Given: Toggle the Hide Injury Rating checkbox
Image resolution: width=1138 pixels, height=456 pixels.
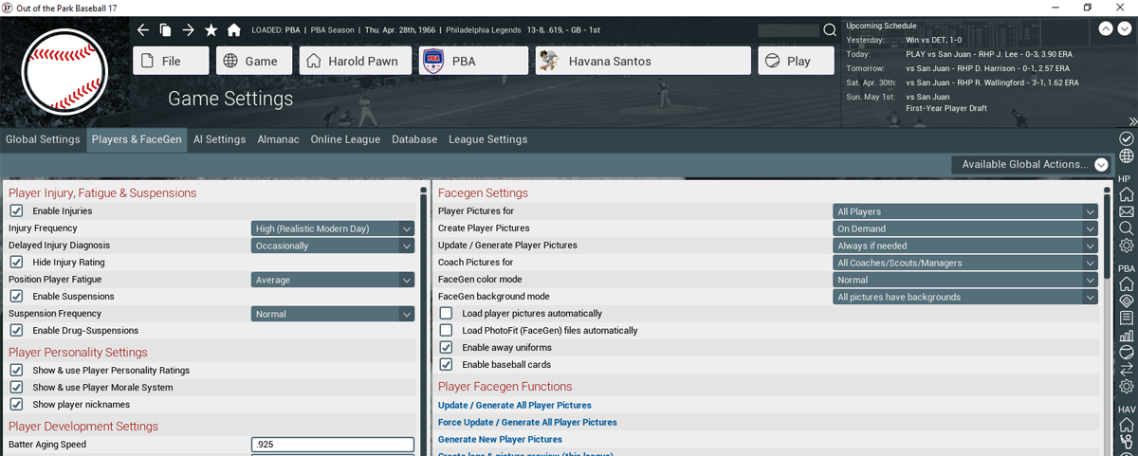Looking at the screenshot, I should click(16, 263).
